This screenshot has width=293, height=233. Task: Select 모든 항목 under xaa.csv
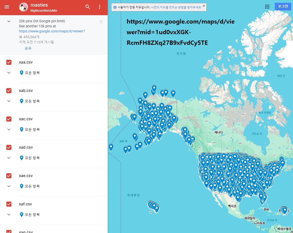[x=32, y=73]
